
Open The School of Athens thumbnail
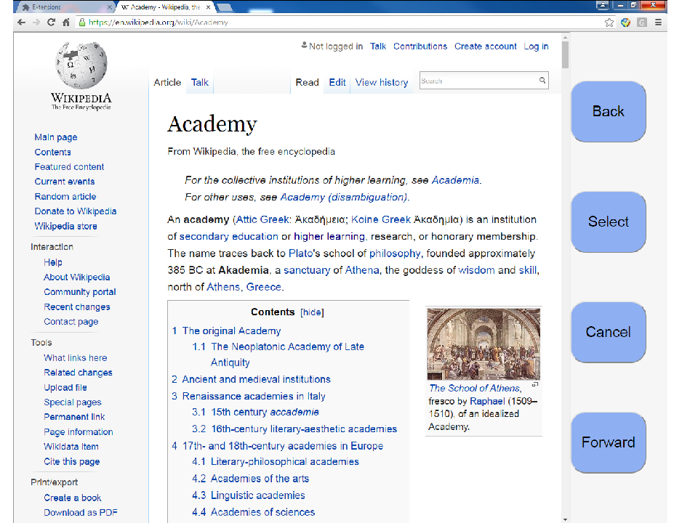(484, 344)
